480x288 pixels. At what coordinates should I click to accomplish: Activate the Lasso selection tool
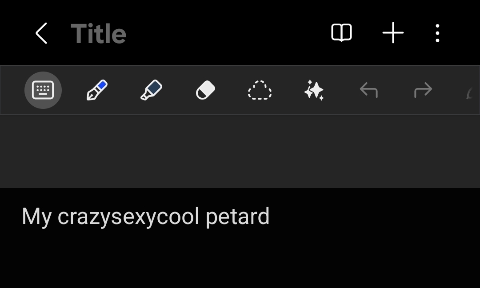(260, 91)
